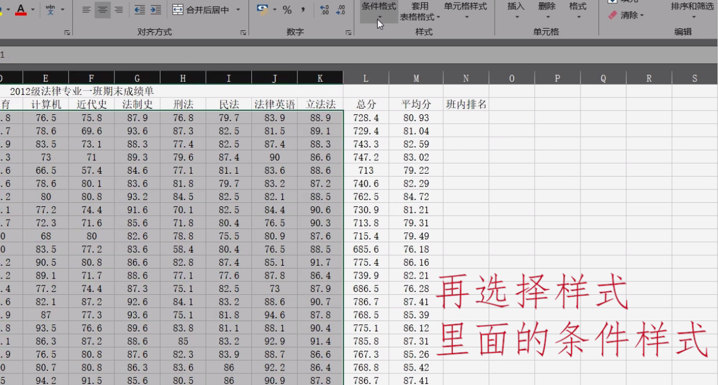Toggle center text alignment
The image size is (718, 385).
102,10
